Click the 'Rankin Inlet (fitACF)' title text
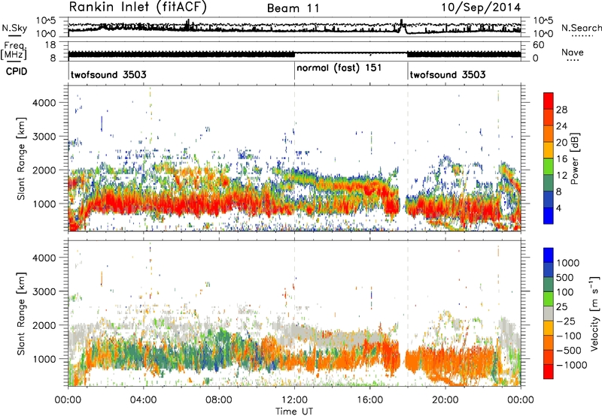This screenshot has width=602, height=416. [138, 8]
